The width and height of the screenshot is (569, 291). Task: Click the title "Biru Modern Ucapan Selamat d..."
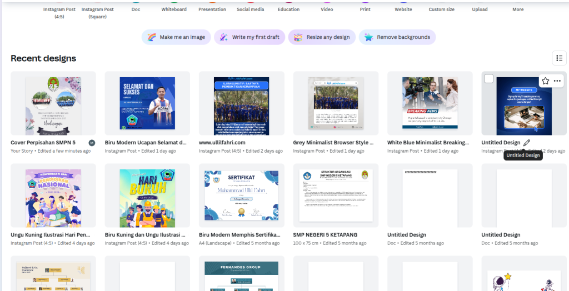pos(146,143)
